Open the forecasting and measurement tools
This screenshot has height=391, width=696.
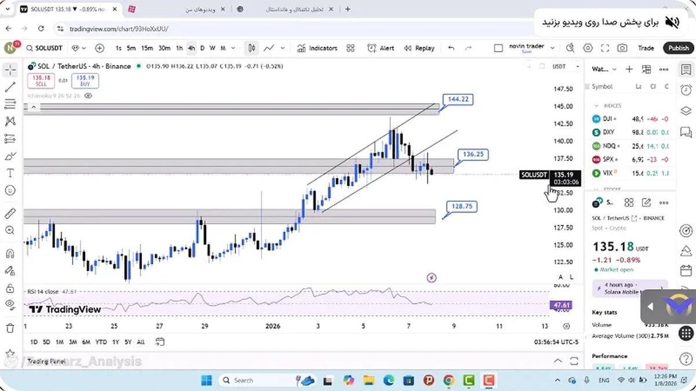pos(10,138)
